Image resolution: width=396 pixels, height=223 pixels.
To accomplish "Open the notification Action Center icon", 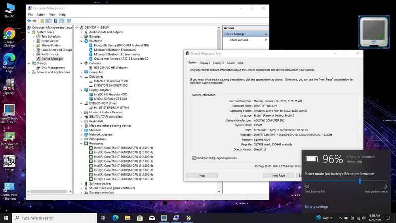I will tap(388, 218).
